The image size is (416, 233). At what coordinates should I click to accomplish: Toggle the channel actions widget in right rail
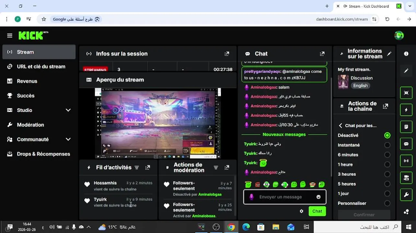coord(406,178)
